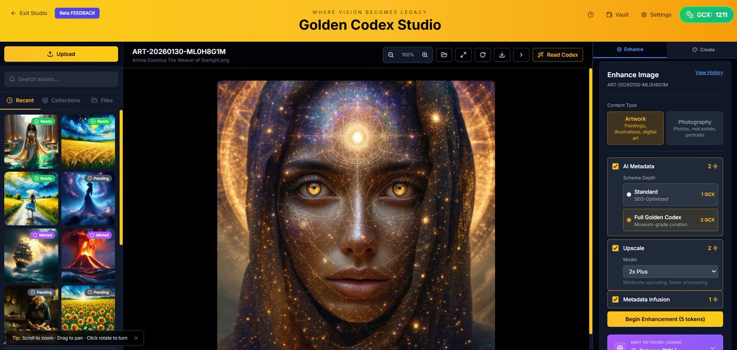Go to next image with chevron arrow
Viewport: 737px width, 350px height.
pos(521,55)
